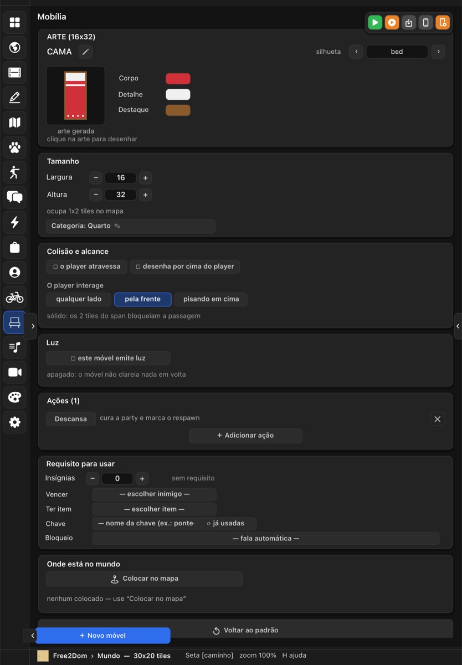The height and width of the screenshot is (665, 462).
Task: Open the brown Destaque color swatch
Action: point(178,110)
